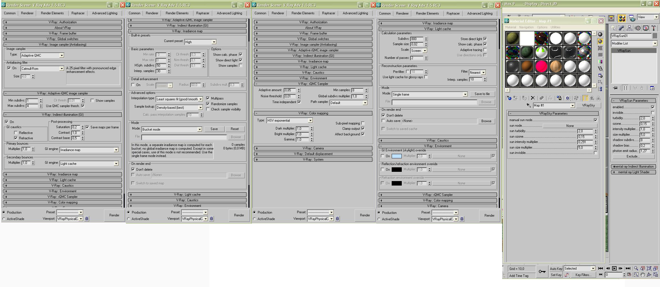Enable Sub-pixel mapping checkbox

click(363, 123)
